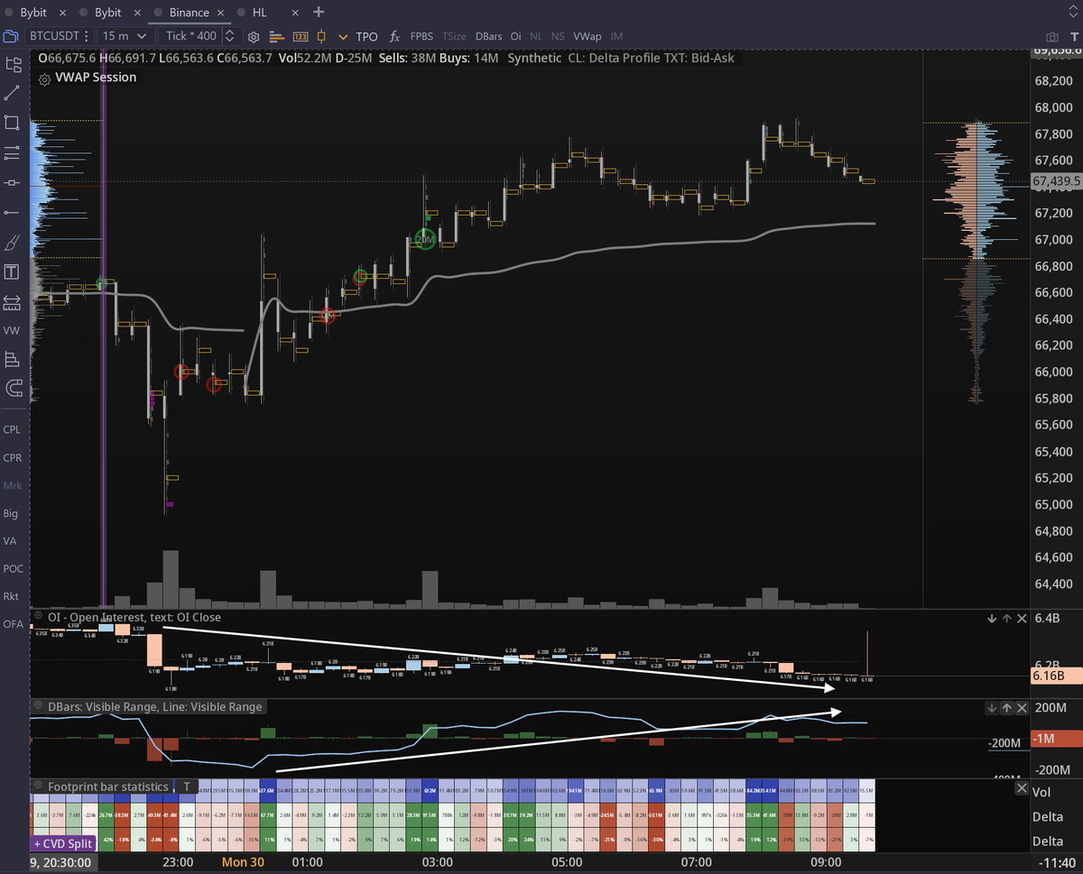Move DBars panel up with arrow
Image resolution: width=1083 pixels, height=874 pixels.
click(1007, 708)
